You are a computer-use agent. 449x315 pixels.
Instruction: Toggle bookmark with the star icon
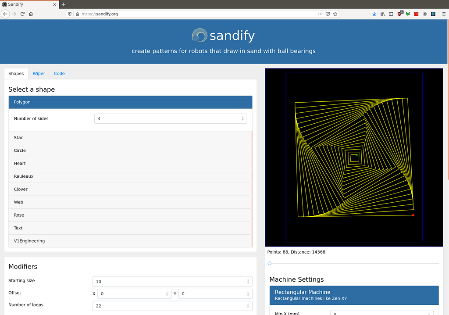tap(335, 14)
